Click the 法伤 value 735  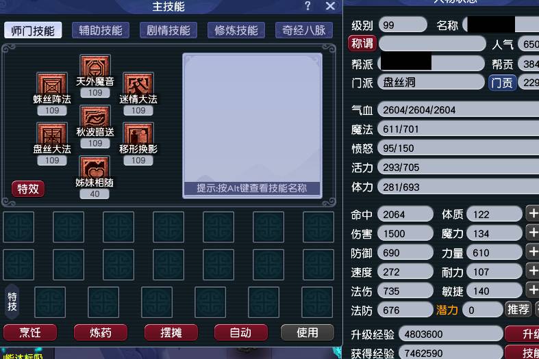(405, 291)
